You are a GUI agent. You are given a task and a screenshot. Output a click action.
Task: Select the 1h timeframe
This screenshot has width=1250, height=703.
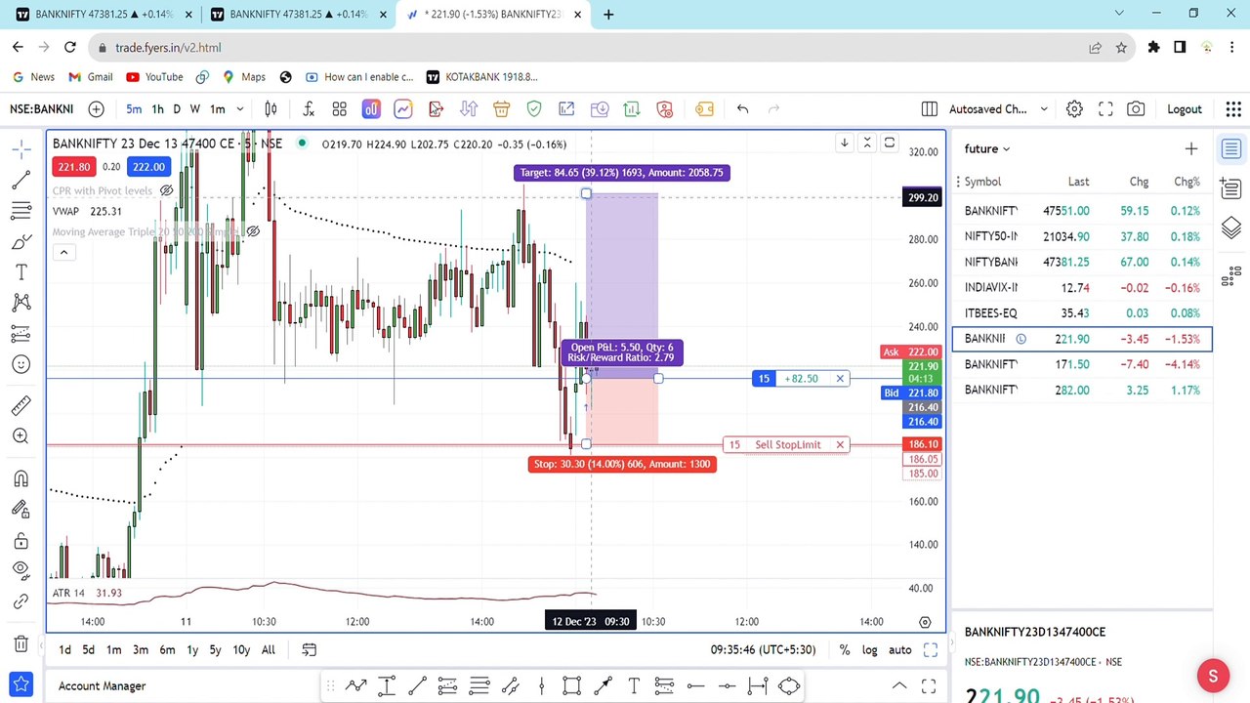tap(157, 109)
